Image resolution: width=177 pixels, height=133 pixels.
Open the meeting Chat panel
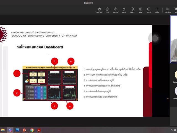pos(108,10)
